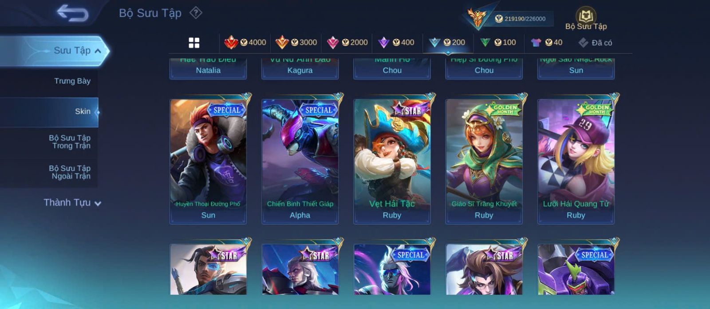Filter by the 3000 orange gem tier

(296, 42)
